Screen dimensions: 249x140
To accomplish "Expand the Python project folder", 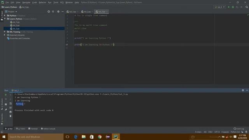I will click(x=5, y=16).
